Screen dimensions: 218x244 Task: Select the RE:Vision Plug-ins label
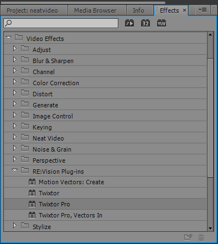click(x=58, y=172)
